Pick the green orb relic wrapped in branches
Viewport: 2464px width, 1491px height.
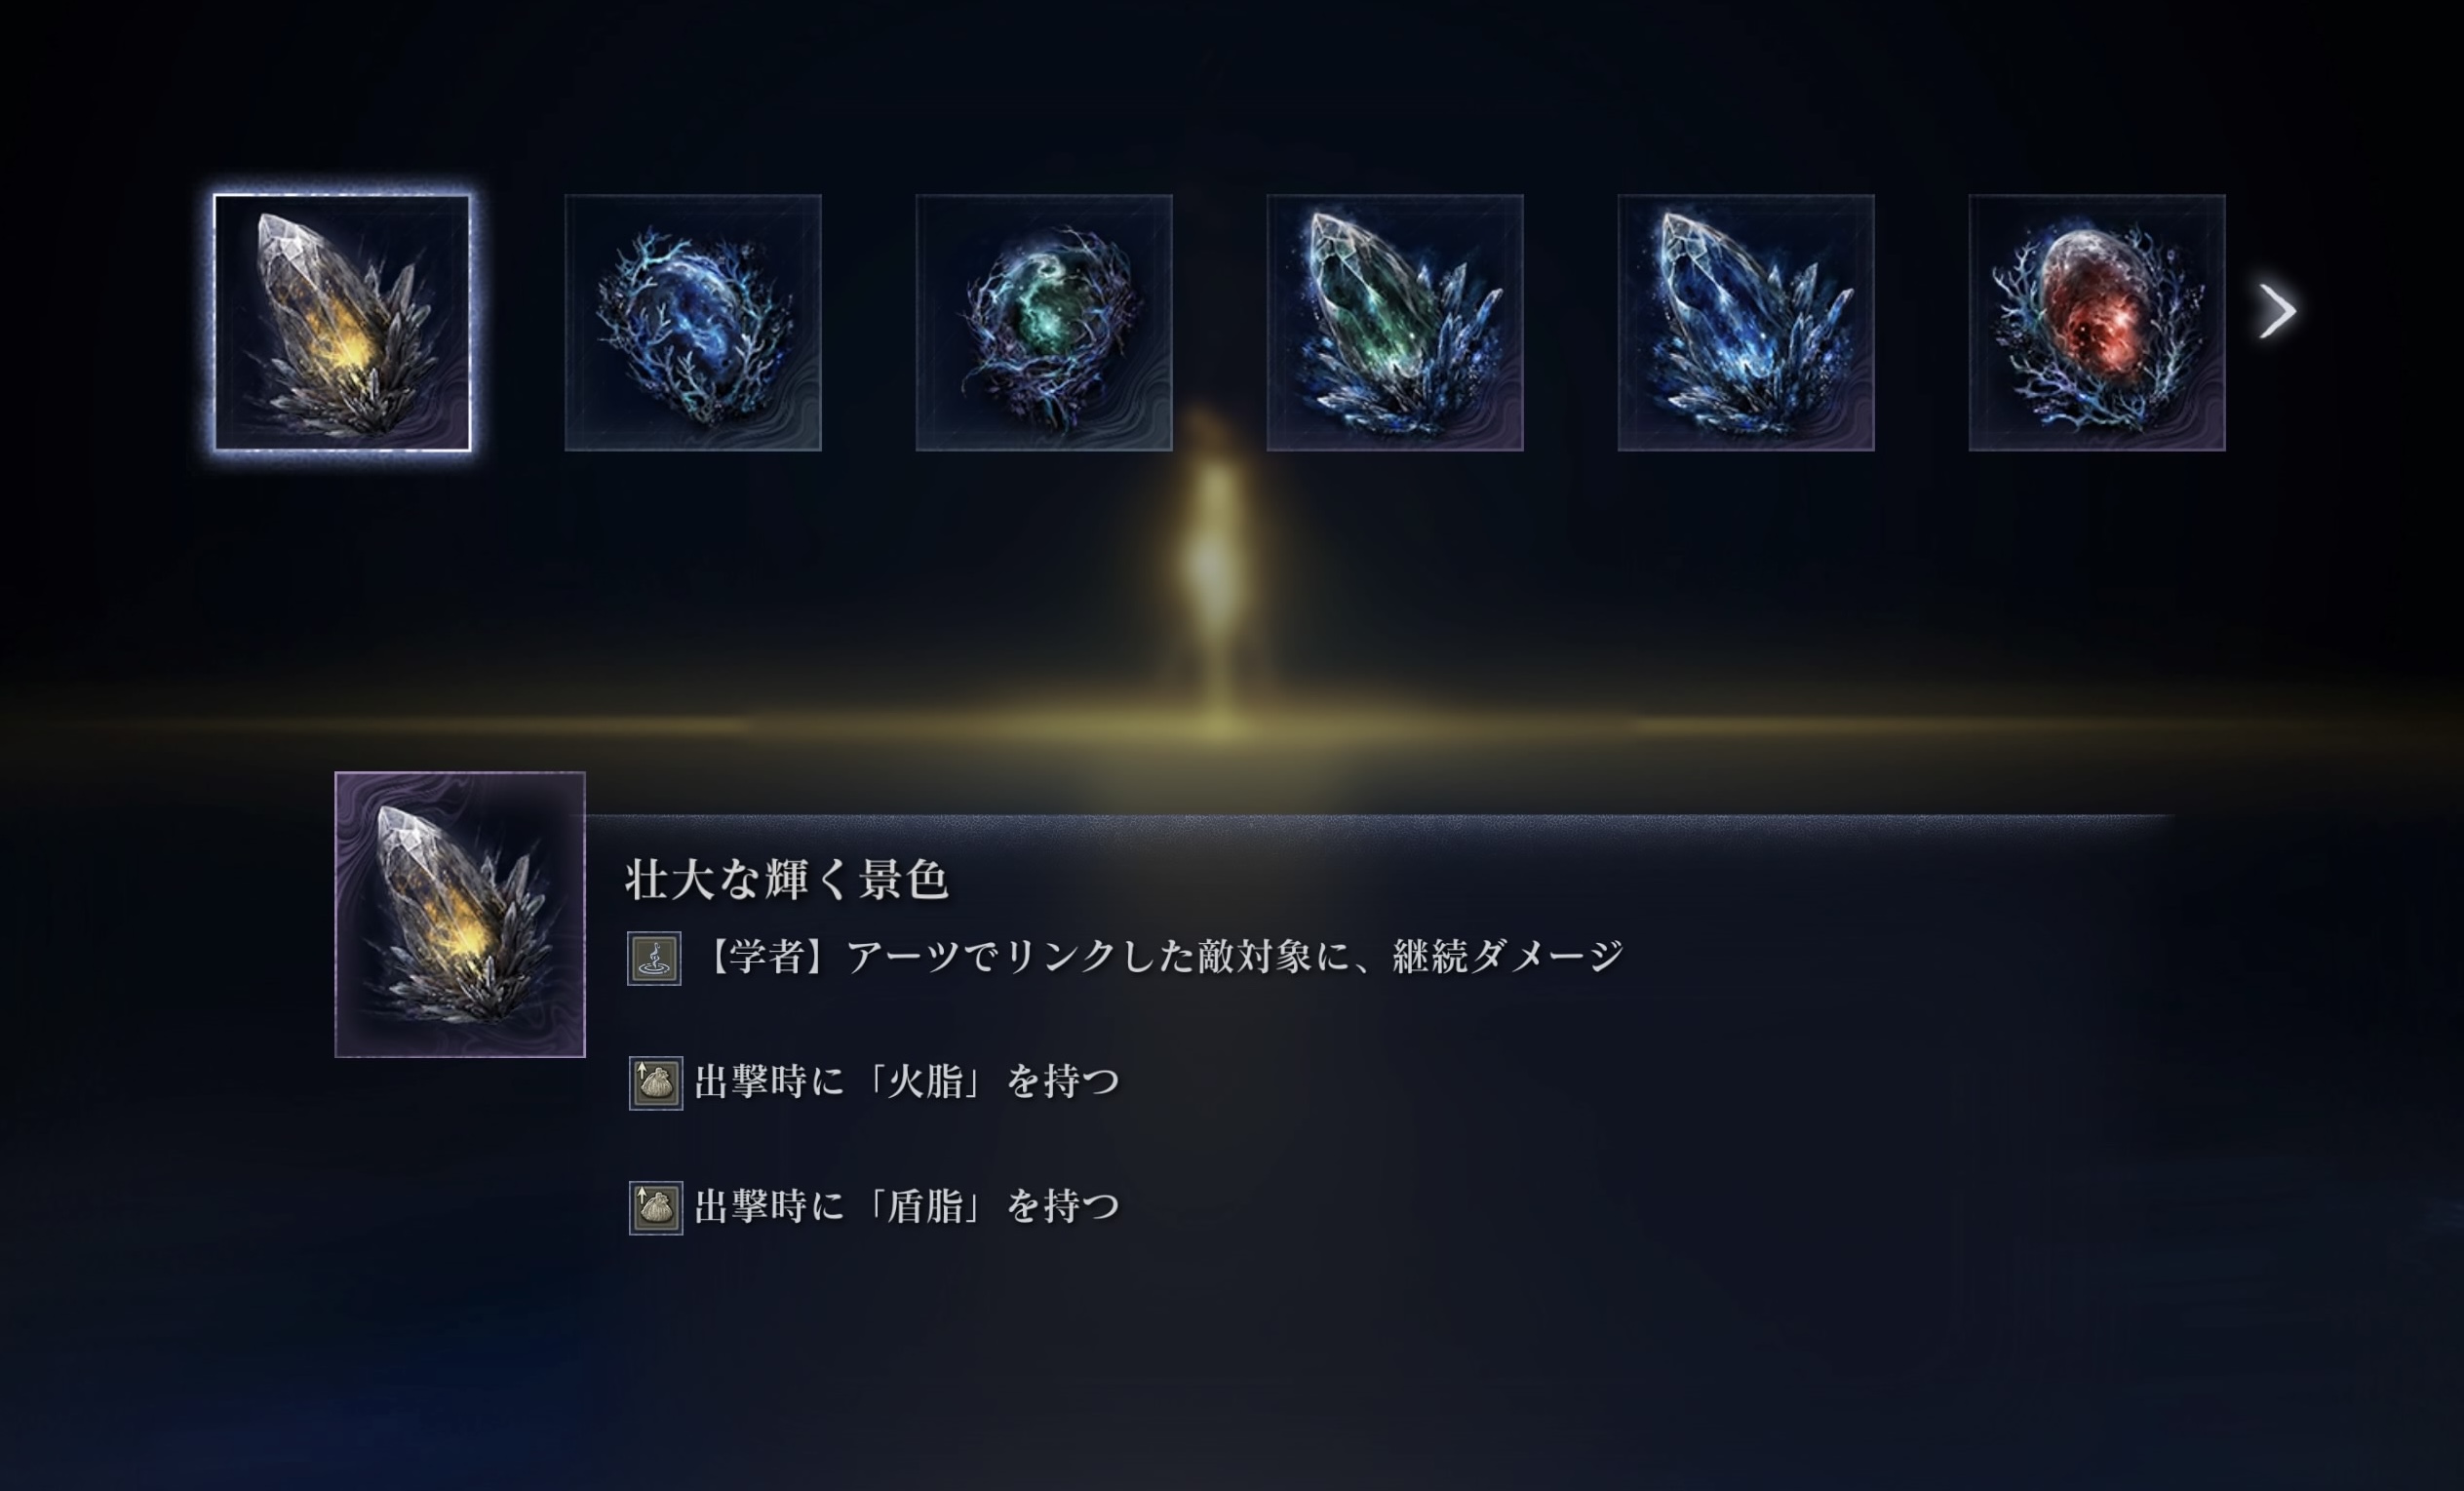coord(1044,323)
